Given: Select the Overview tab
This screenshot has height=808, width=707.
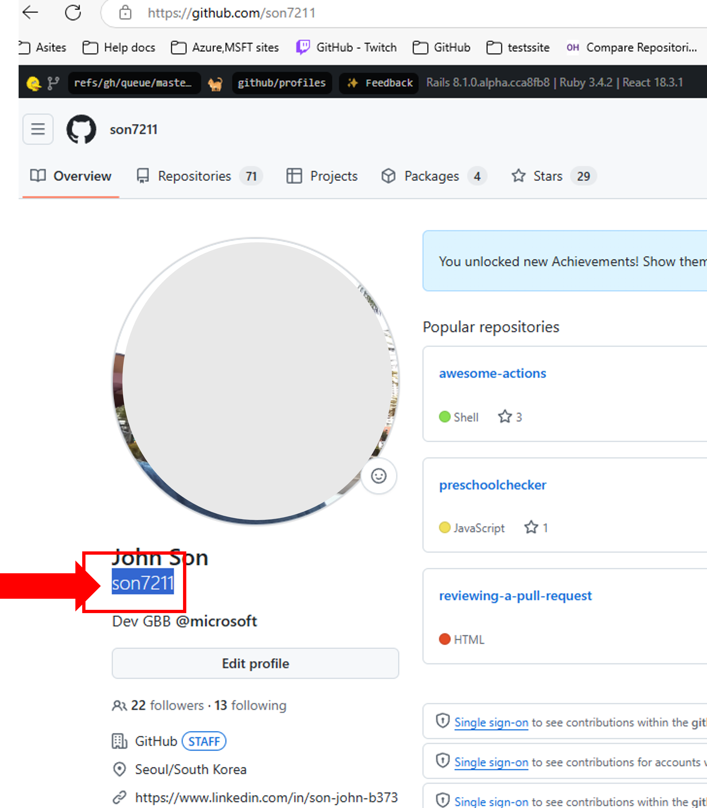Looking at the screenshot, I should point(71,176).
